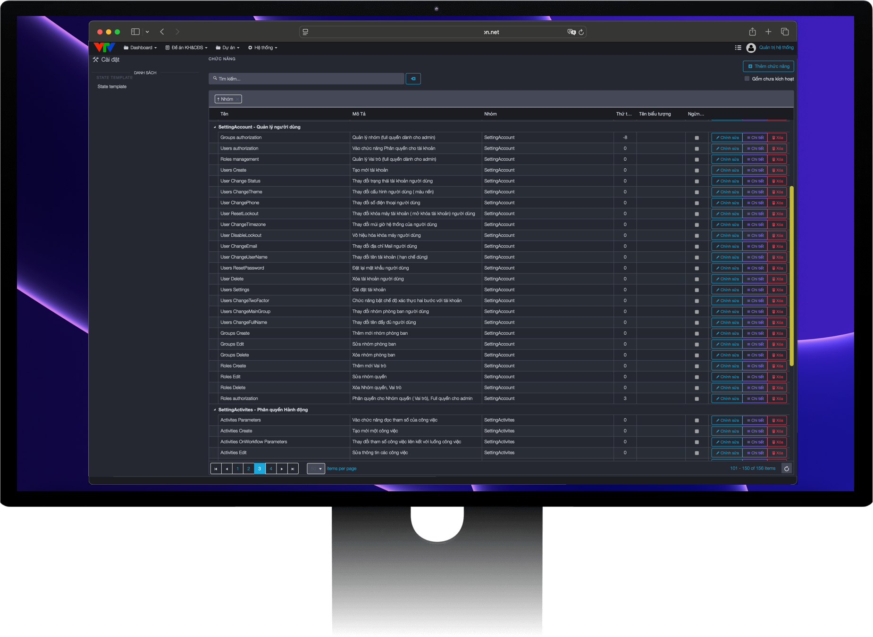873x637 pixels.
Task: Click the 'Thêm chức năng' button
Action: click(768, 66)
